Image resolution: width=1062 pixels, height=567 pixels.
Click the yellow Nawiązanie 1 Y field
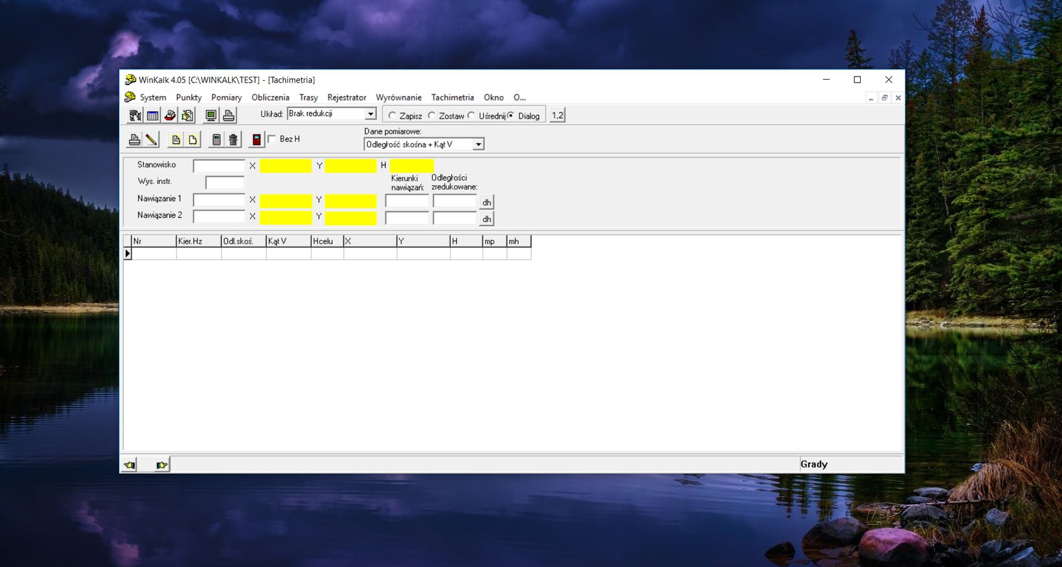click(x=351, y=201)
